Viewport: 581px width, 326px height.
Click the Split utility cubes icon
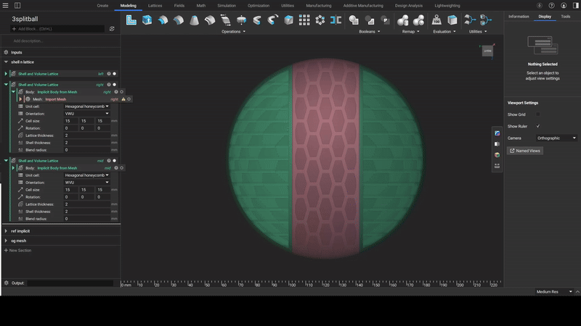tap(485, 20)
